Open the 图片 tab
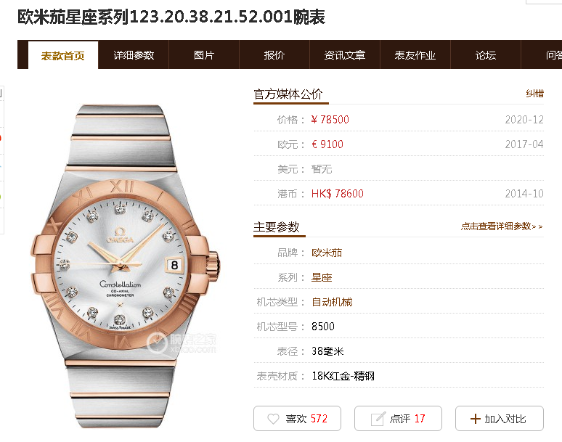Viewport: 562px width, 442px height. pos(204,55)
